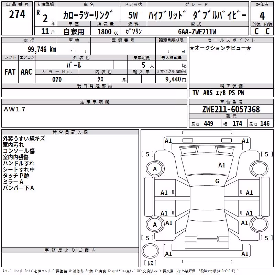The height and width of the screenshot is (275, 275).
Task: Select the model code 6AA-ZWE211W
Action: 197,32
